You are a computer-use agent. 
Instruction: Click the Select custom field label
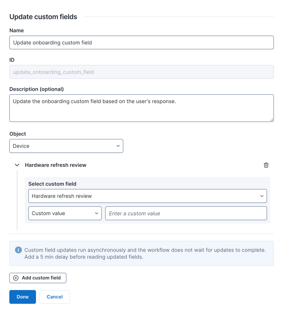tap(52, 184)
